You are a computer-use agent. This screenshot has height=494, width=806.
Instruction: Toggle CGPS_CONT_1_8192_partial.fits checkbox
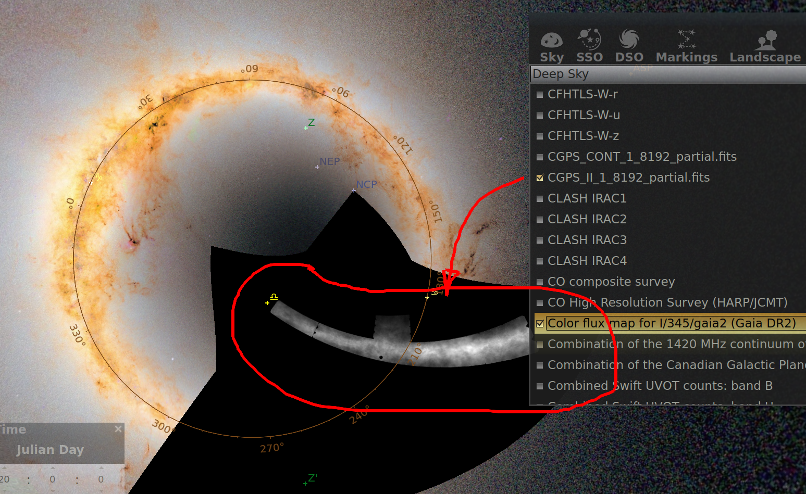(x=540, y=157)
